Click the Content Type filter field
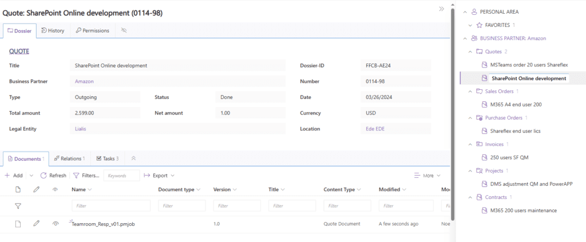 347,206
